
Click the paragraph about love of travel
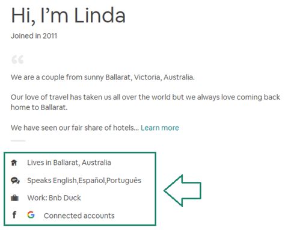pos(146,102)
